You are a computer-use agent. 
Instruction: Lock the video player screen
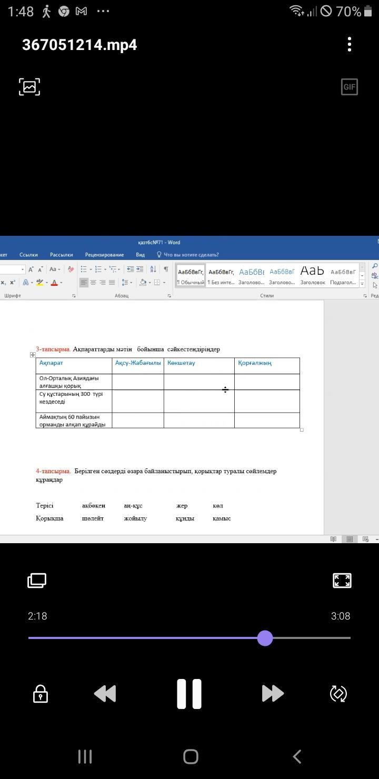coord(41,694)
